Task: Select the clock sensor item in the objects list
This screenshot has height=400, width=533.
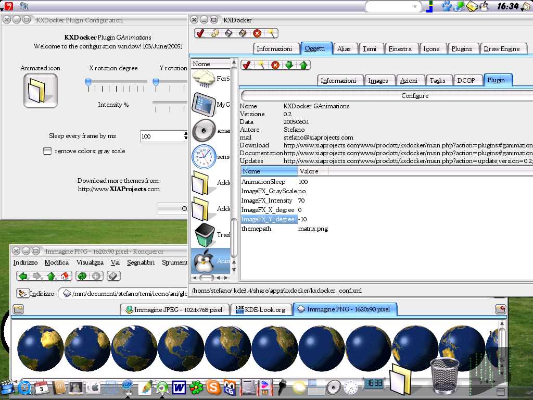Action: (x=211, y=156)
